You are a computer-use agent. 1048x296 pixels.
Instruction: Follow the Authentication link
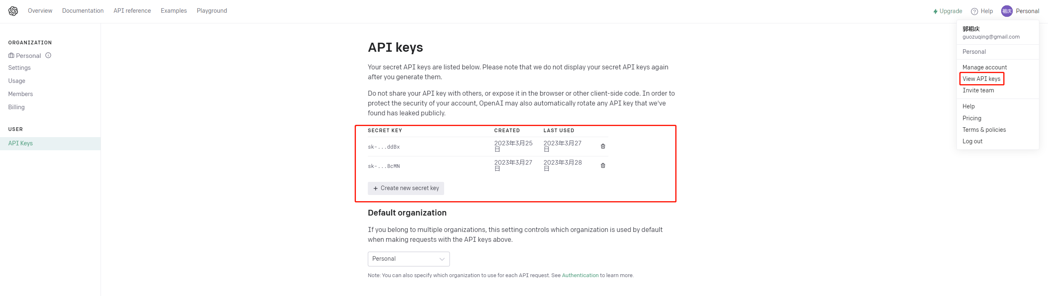580,275
